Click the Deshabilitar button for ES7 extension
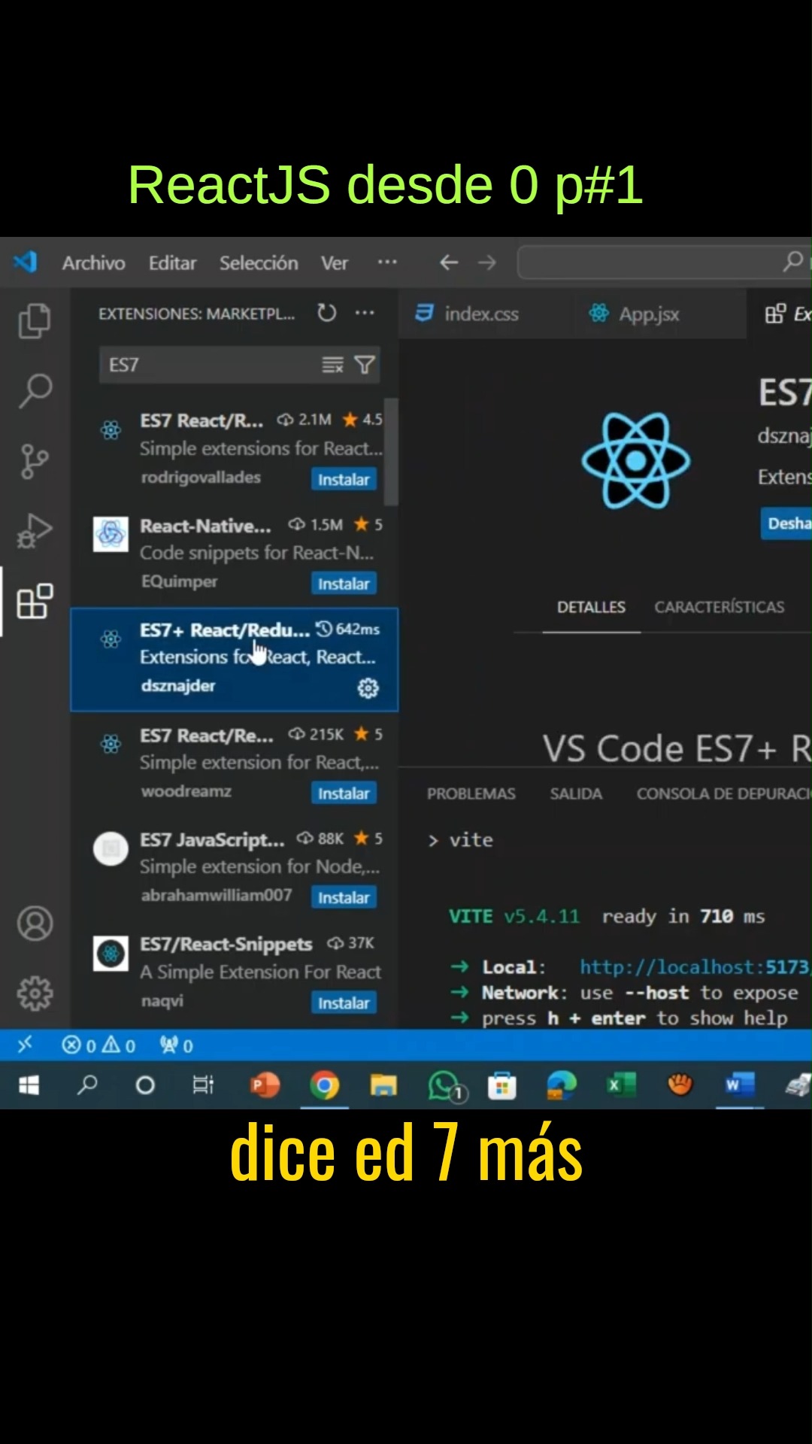 click(x=787, y=523)
